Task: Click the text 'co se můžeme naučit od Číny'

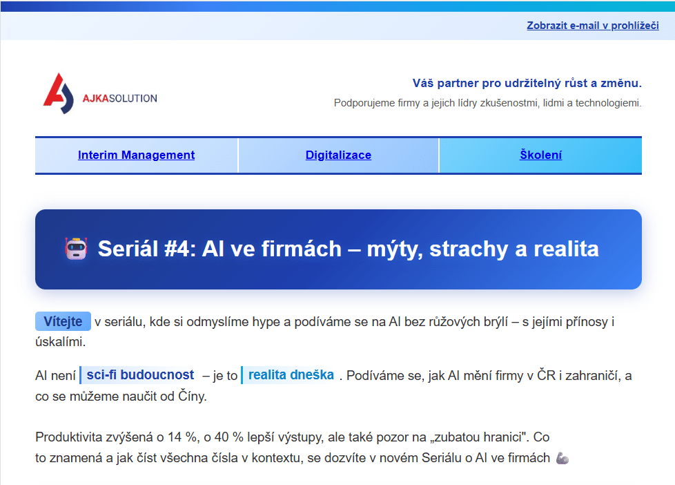Action: pos(121,397)
